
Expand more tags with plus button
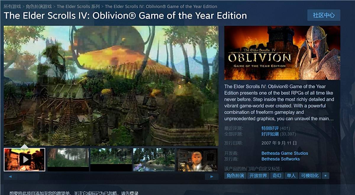pos(325,175)
